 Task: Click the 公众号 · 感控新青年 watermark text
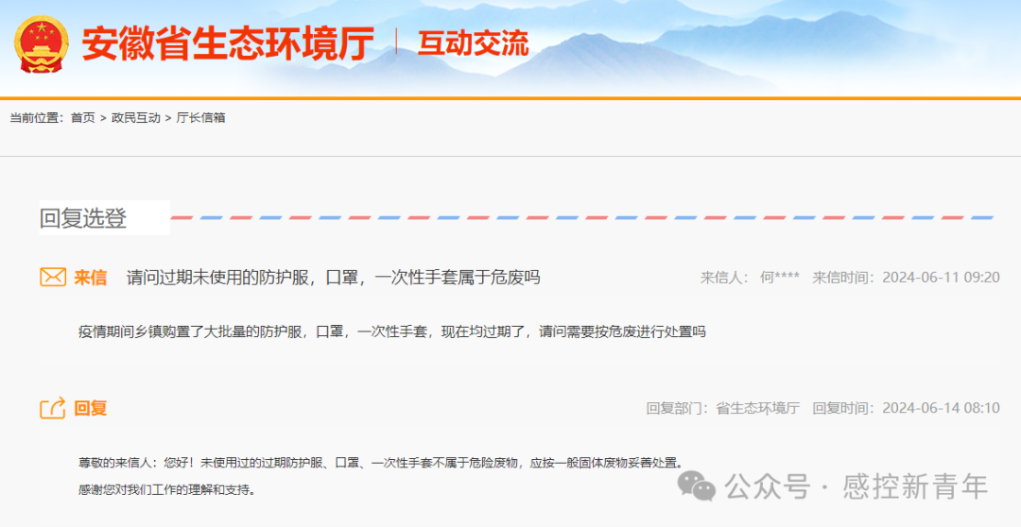click(857, 486)
